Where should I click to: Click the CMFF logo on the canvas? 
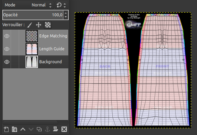(x=134, y=25)
